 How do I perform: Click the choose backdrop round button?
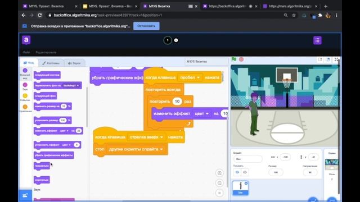pos(332,200)
